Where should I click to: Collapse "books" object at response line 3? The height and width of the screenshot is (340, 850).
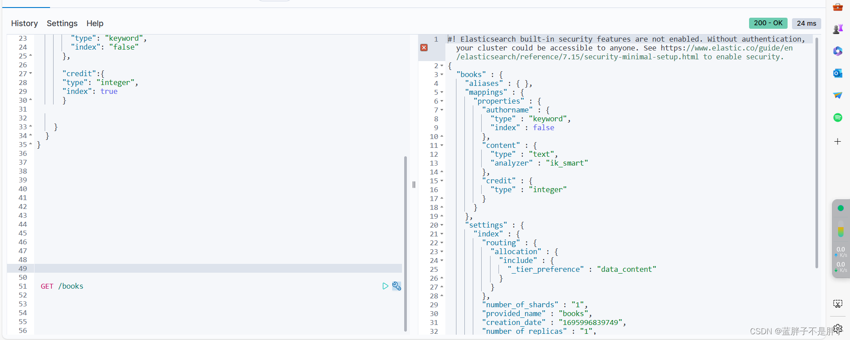tap(442, 74)
